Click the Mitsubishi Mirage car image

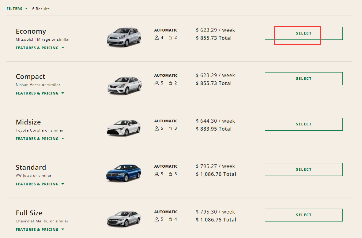[124, 37]
